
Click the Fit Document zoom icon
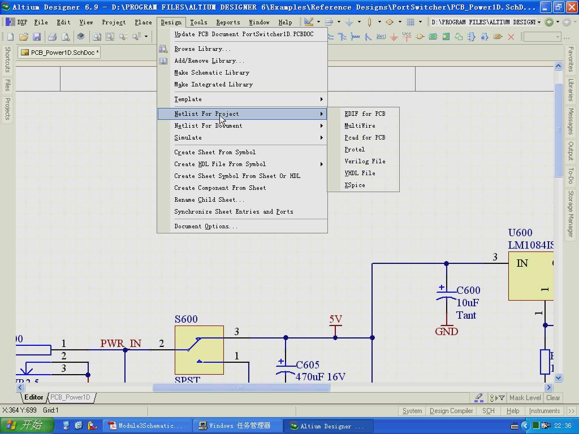(x=97, y=37)
